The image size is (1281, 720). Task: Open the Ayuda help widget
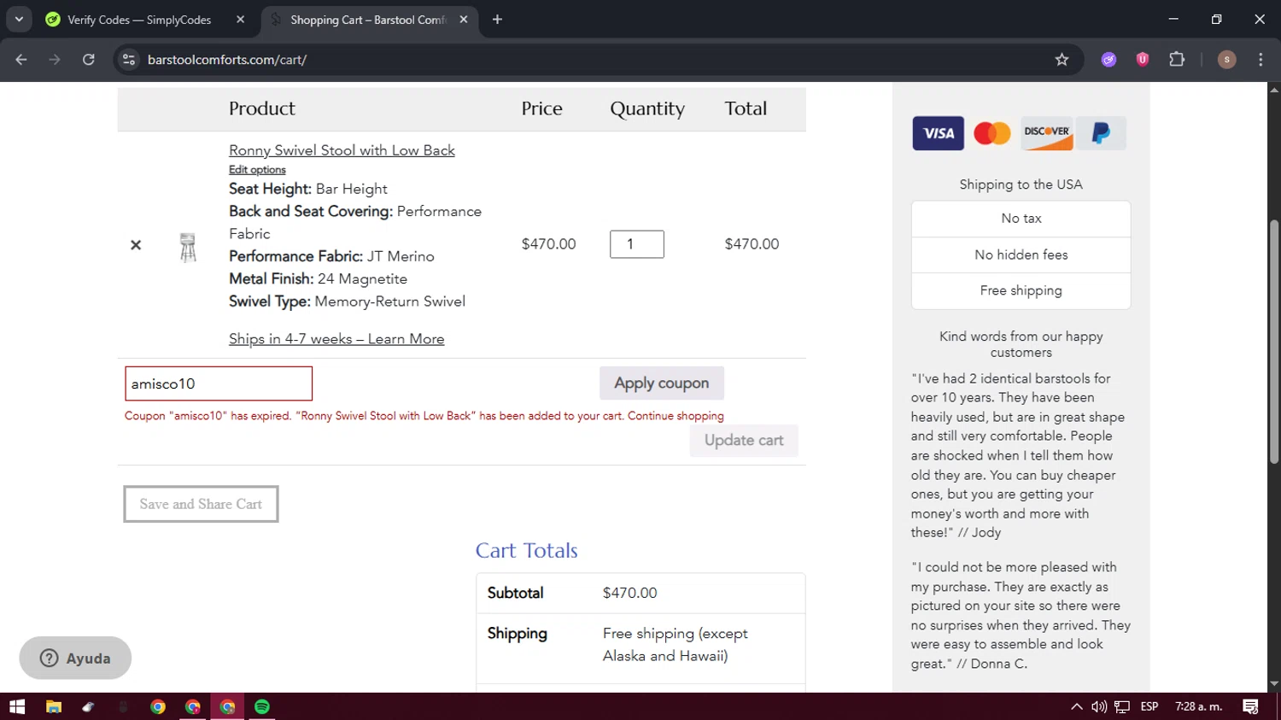coord(75,658)
